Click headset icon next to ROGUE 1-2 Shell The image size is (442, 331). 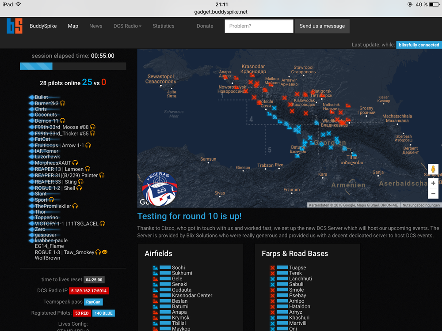click(79, 188)
